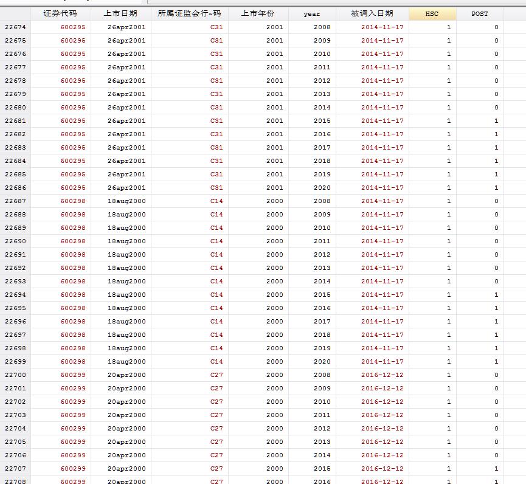Select row number 22694
The width and height of the screenshot is (526, 484).
pos(15,294)
